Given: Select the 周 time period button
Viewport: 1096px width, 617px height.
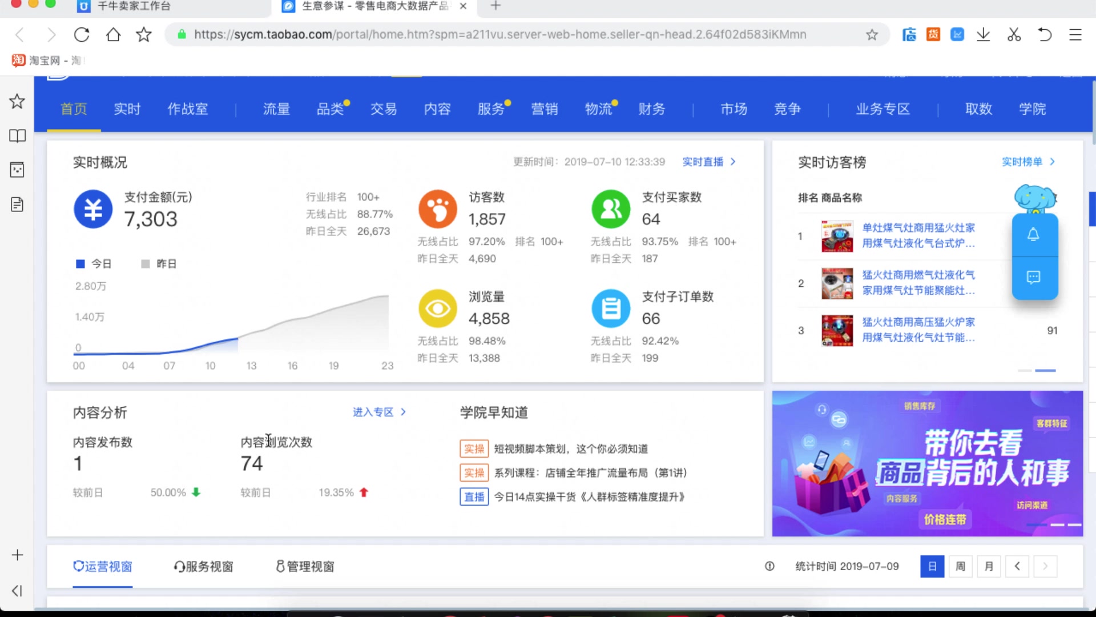Looking at the screenshot, I should (x=960, y=566).
